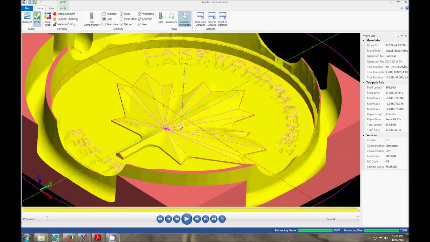This screenshot has height=242, width=430.
Task: Play the simulation
Action: point(187,219)
